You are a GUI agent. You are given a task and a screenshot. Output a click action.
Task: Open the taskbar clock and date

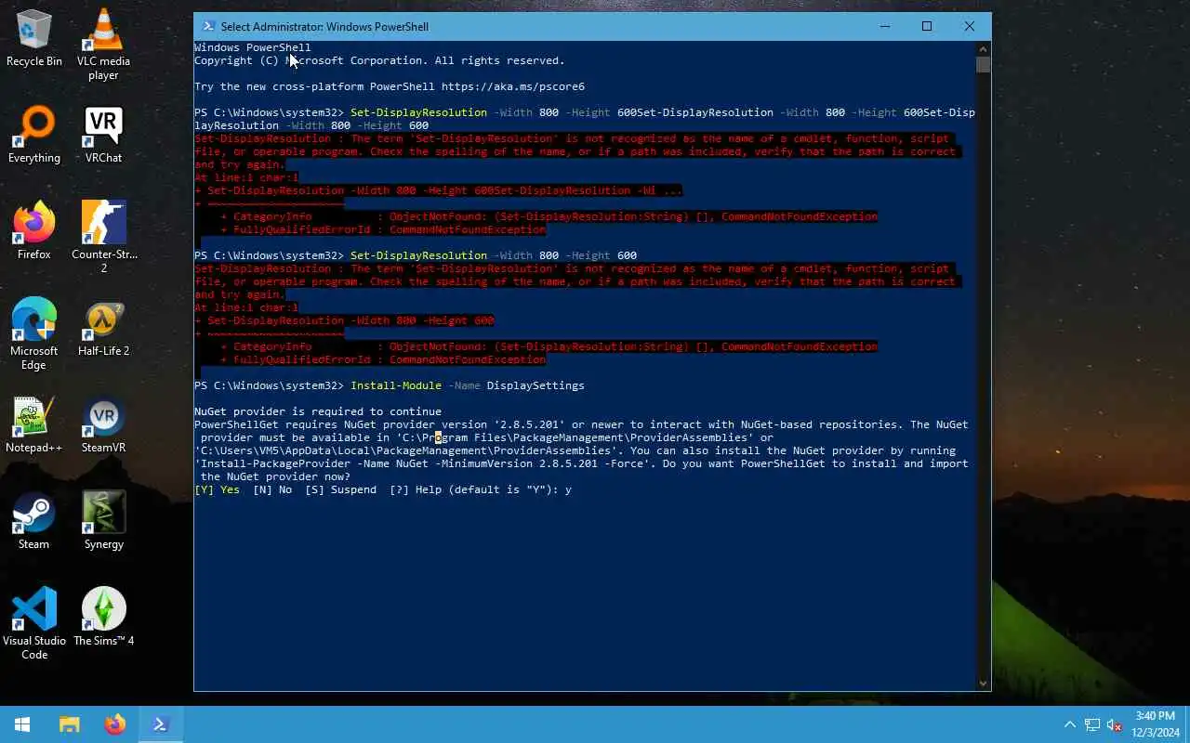click(x=1156, y=724)
